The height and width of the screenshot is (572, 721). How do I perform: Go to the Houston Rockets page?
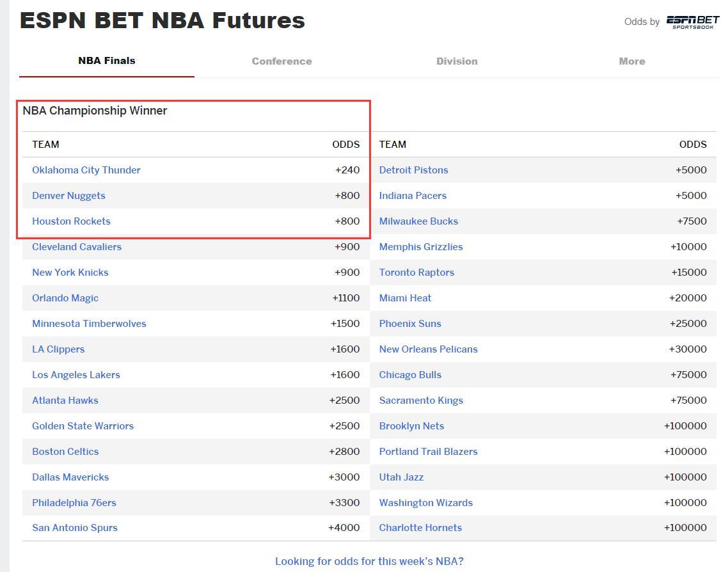tap(71, 221)
